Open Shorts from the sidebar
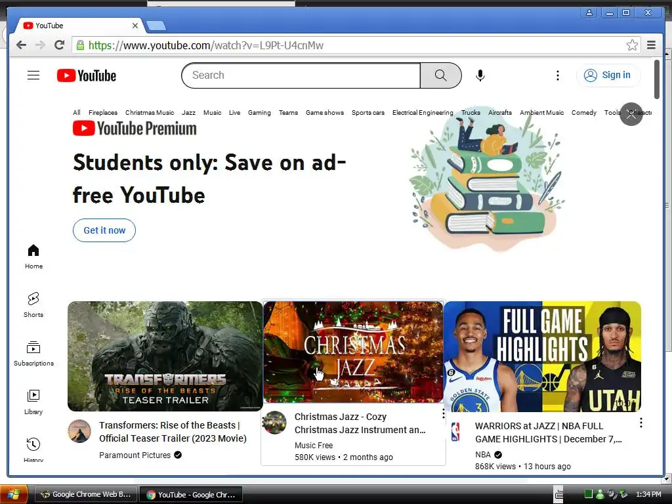Image resolution: width=672 pixels, height=504 pixels. [x=33, y=305]
